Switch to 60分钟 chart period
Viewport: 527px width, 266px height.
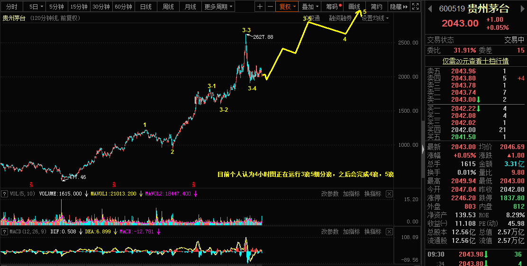pos(123,6)
